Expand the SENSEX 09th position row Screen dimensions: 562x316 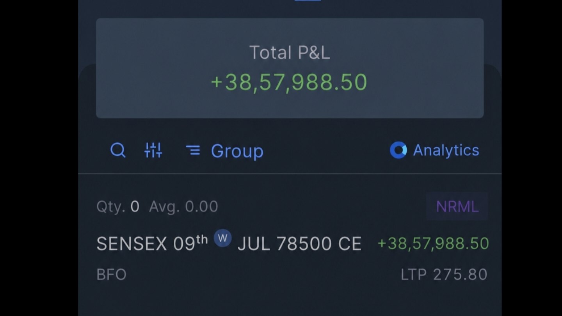click(x=290, y=240)
